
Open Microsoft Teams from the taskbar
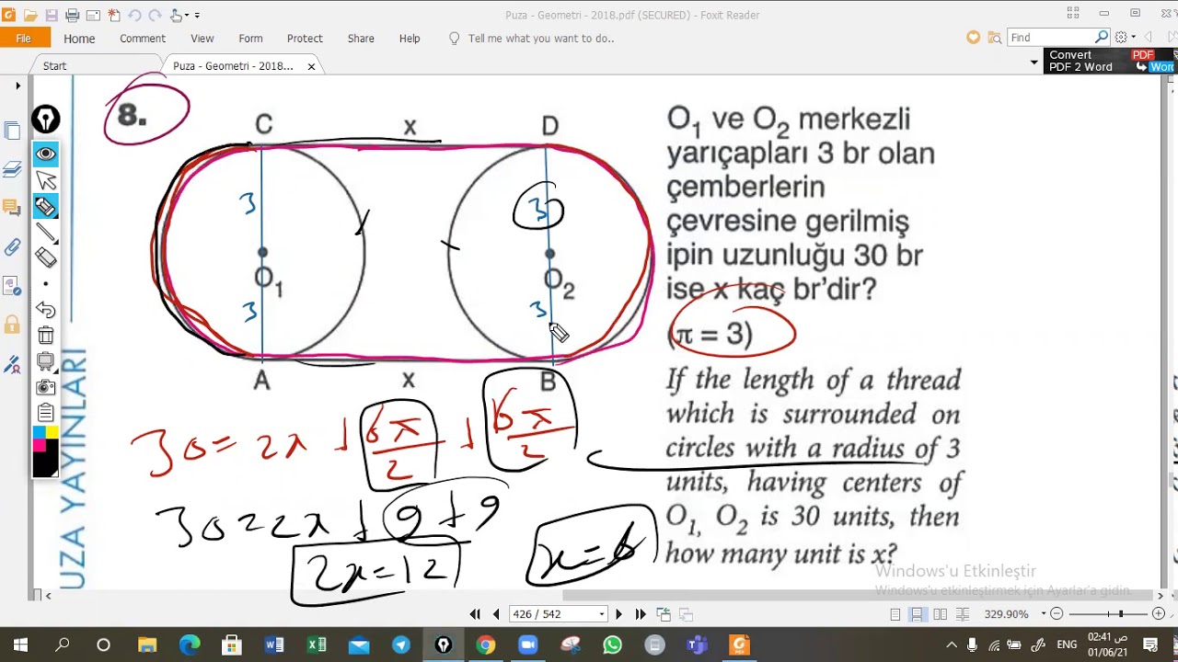[x=698, y=645]
